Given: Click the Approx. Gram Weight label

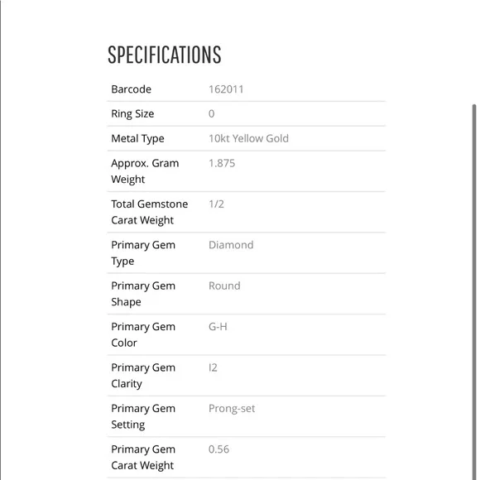Looking at the screenshot, I should click(145, 171).
